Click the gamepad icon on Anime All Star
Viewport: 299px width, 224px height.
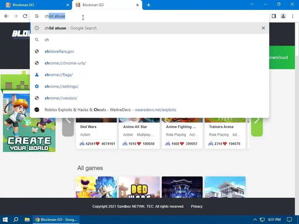tap(125, 143)
